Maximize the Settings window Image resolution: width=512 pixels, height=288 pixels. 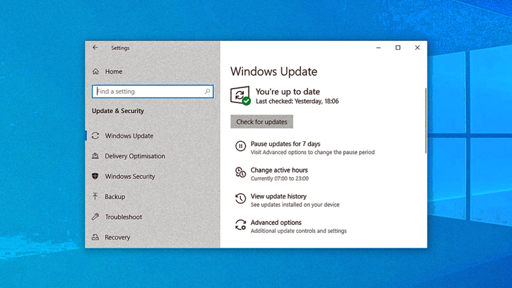[398, 48]
